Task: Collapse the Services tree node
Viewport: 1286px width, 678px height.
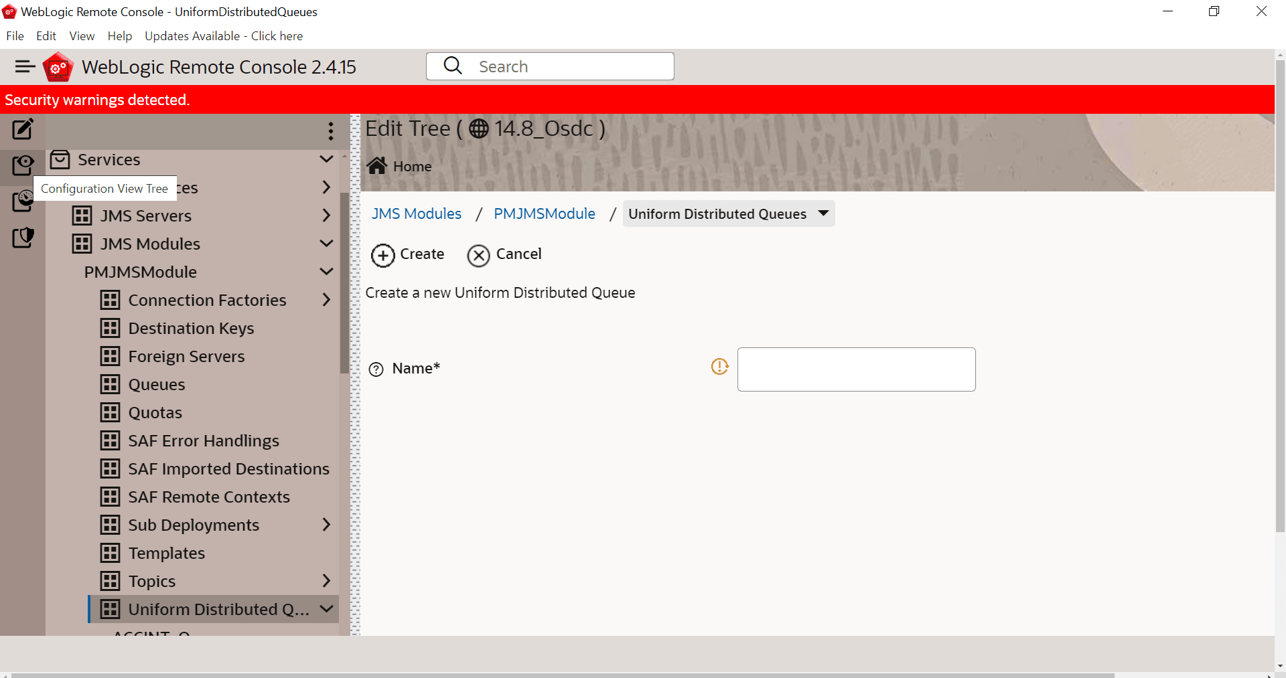Action: [326, 159]
